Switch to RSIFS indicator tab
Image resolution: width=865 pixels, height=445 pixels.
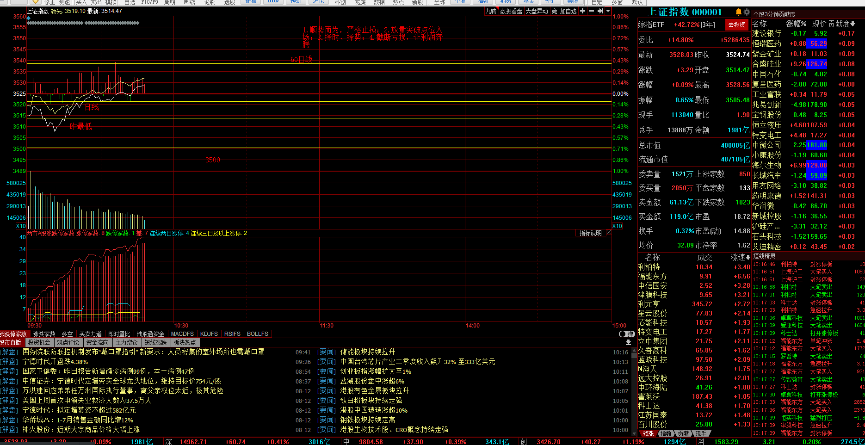pyautogui.click(x=232, y=334)
